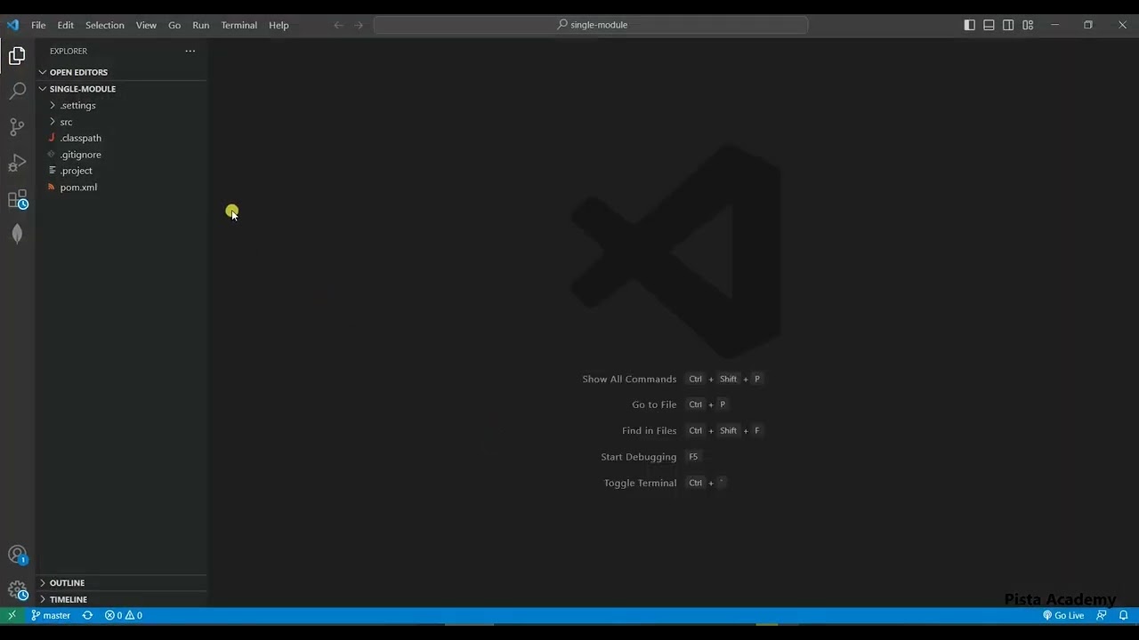
Task: Close the VS Code window
Action: click(1122, 25)
